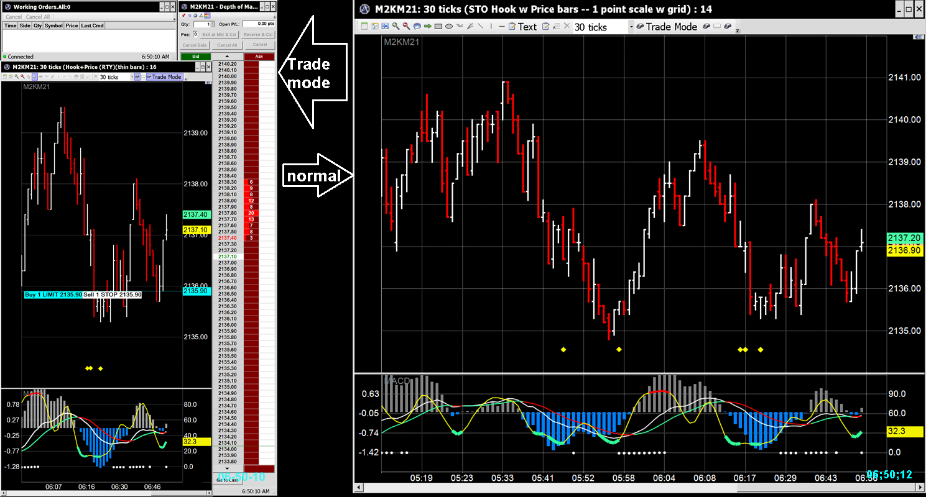Image resolution: width=926 pixels, height=497 pixels.
Task: Select the fan lines drawing tool
Action: [x=470, y=27]
